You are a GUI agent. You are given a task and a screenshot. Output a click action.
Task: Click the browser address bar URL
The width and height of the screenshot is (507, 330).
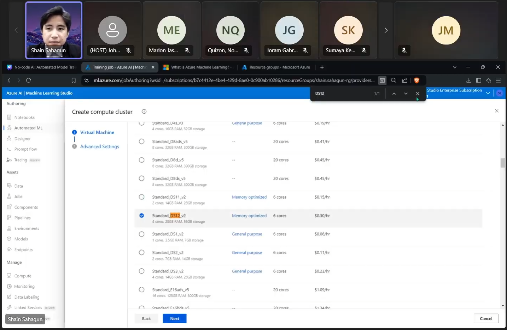(234, 80)
